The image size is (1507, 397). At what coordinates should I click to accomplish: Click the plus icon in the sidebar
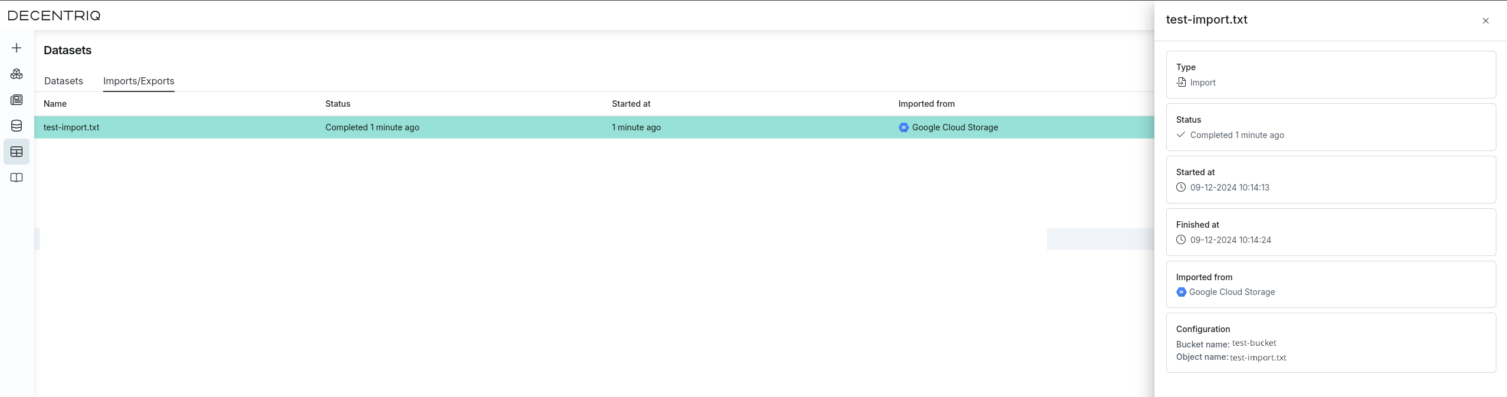pos(17,48)
